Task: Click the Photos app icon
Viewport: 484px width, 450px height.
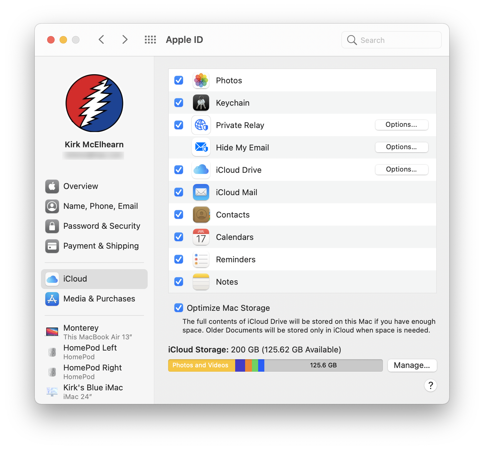Action: [x=201, y=80]
